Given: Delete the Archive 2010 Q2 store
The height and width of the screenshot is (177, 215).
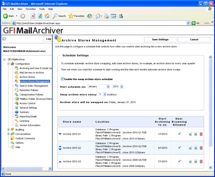Looking at the screenshot, I should coord(201,148).
